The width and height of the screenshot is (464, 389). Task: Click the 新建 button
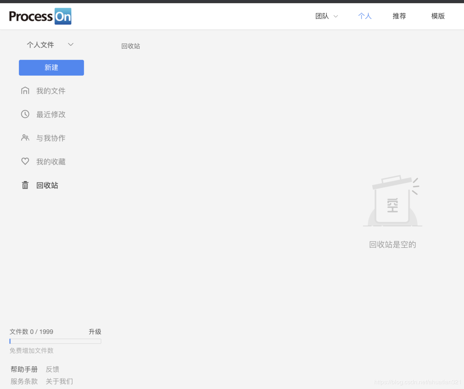click(51, 67)
